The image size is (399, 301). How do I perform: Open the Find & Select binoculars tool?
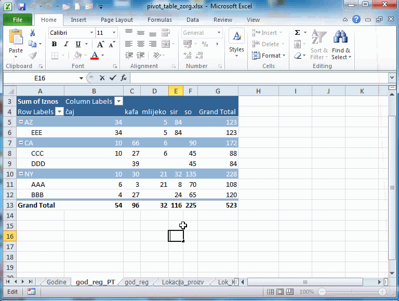tap(341, 44)
